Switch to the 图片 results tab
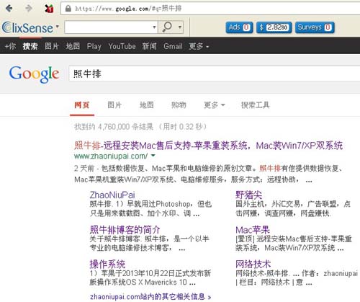 (114, 105)
